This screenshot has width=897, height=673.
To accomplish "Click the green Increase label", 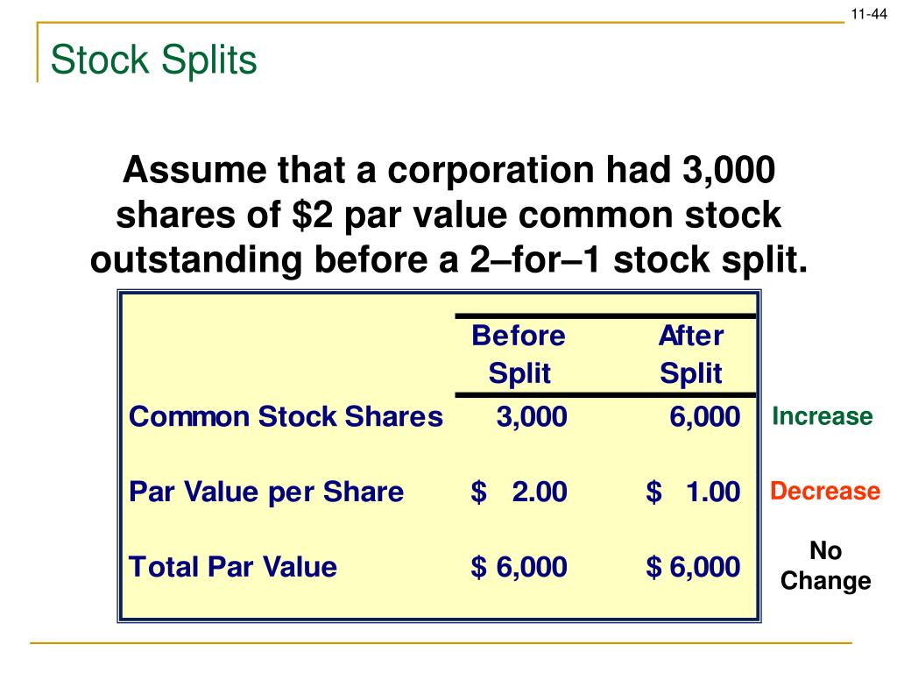I will 822,416.
